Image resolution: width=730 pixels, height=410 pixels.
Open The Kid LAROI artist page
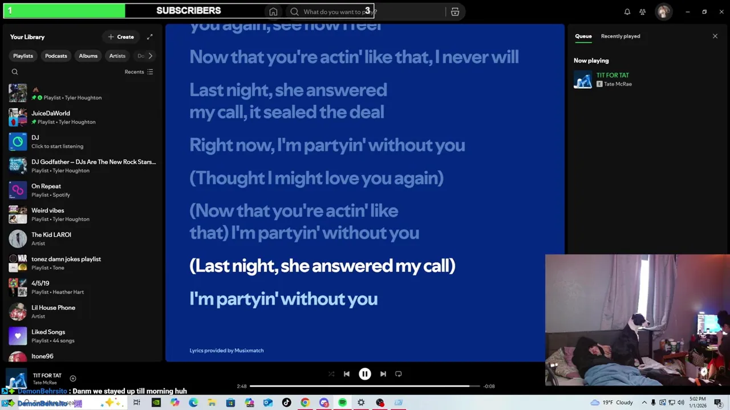pyautogui.click(x=83, y=239)
